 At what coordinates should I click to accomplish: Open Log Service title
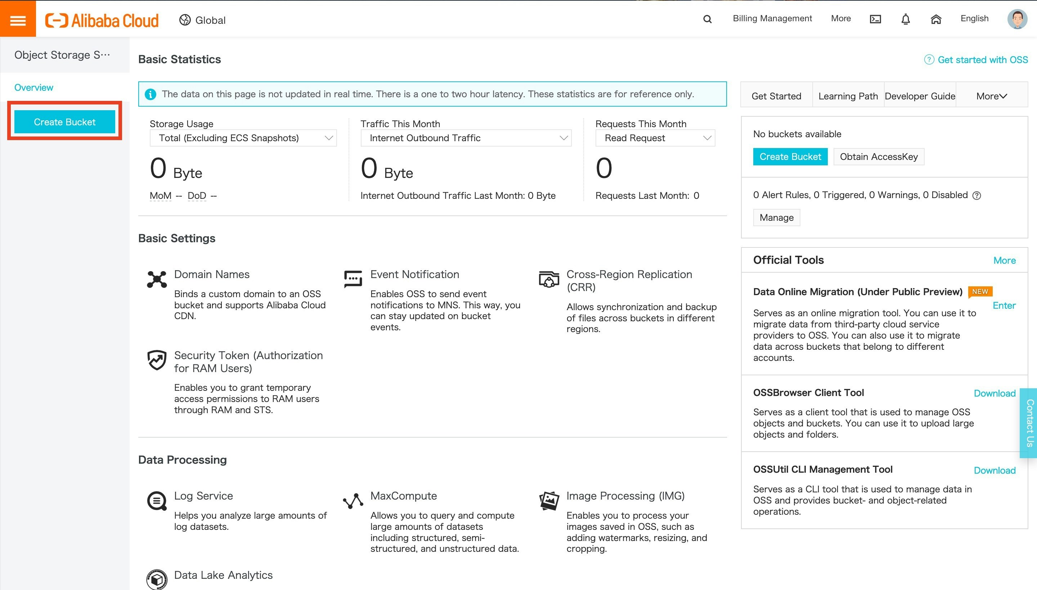[x=203, y=496]
